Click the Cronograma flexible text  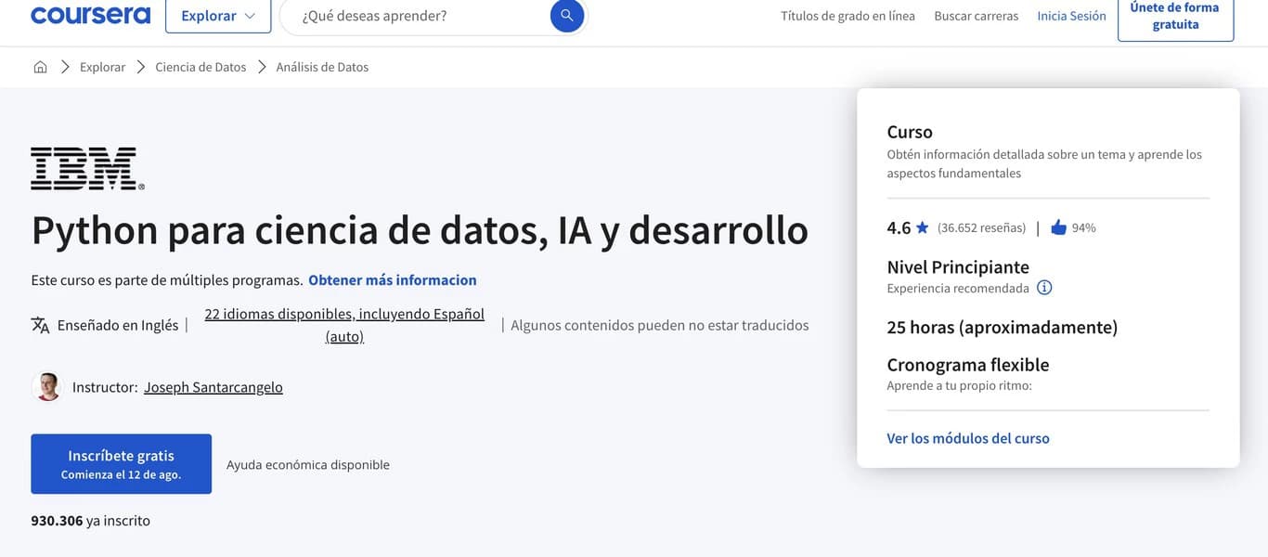pos(968,365)
